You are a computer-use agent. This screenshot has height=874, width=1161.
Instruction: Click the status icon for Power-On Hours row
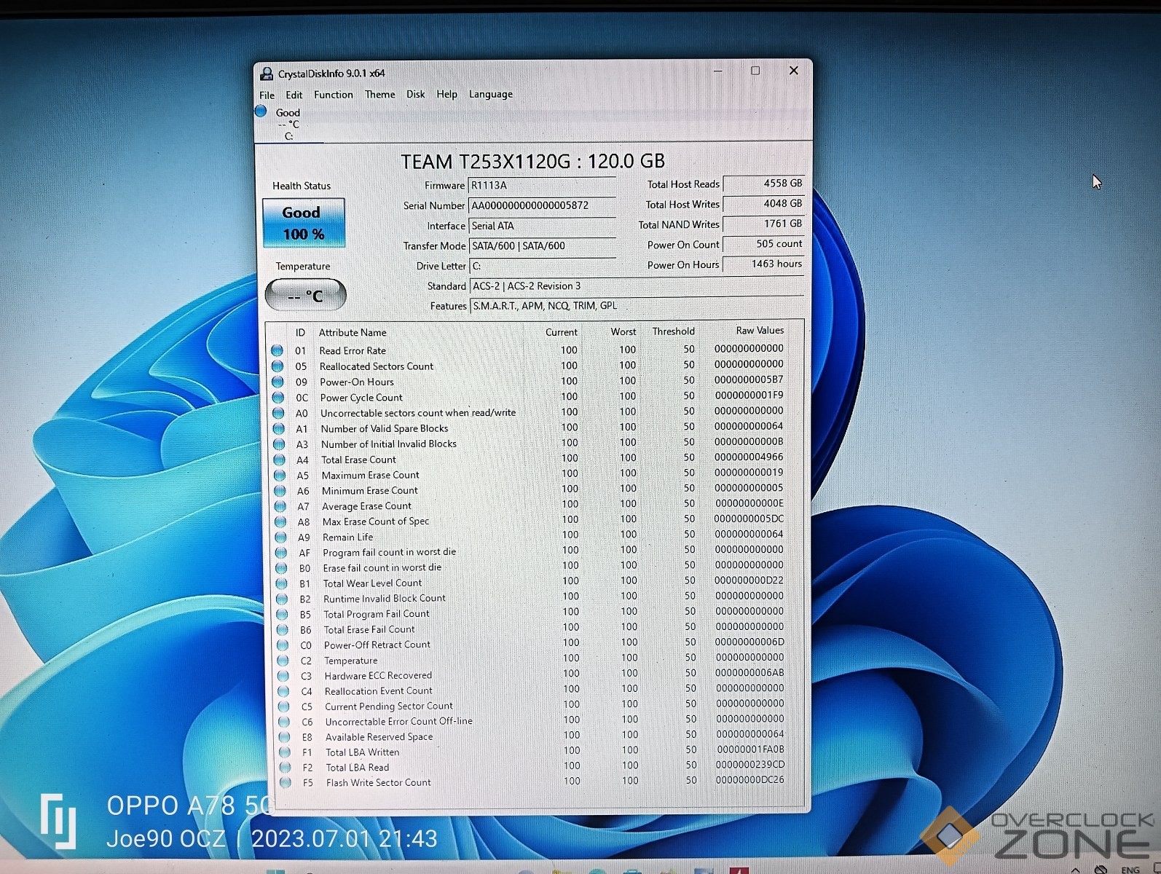pos(278,382)
